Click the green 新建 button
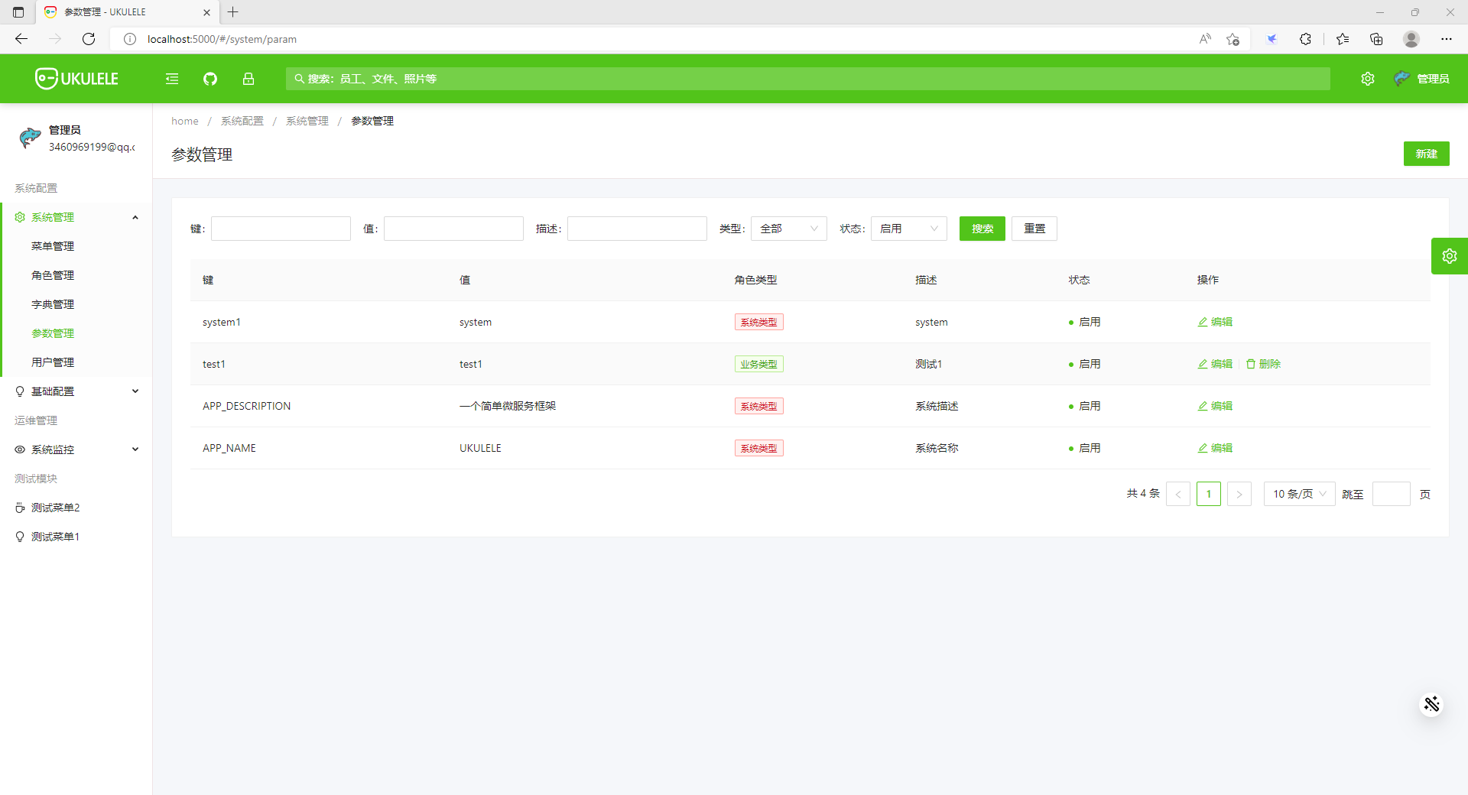This screenshot has height=795, width=1468. (x=1427, y=154)
